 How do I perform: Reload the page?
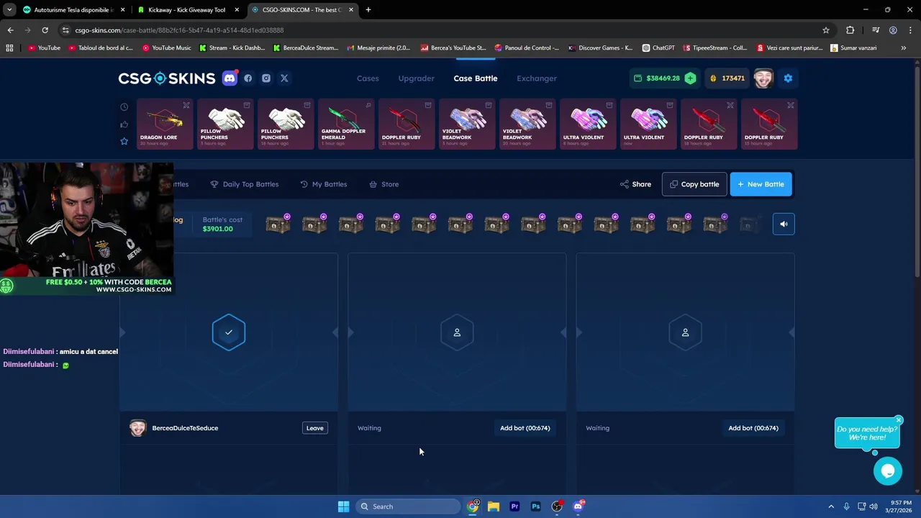[45, 30]
